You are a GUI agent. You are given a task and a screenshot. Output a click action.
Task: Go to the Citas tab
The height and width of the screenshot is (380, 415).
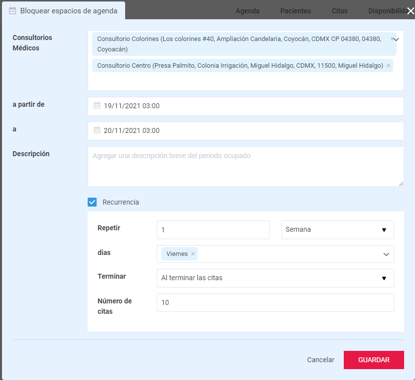tap(340, 11)
